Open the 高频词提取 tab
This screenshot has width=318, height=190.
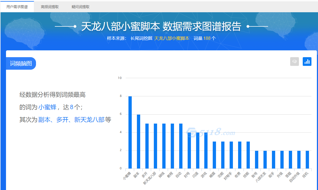pos(50,7)
